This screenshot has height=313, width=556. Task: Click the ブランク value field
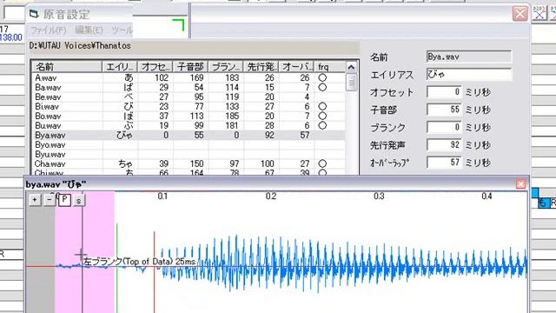[x=444, y=128]
